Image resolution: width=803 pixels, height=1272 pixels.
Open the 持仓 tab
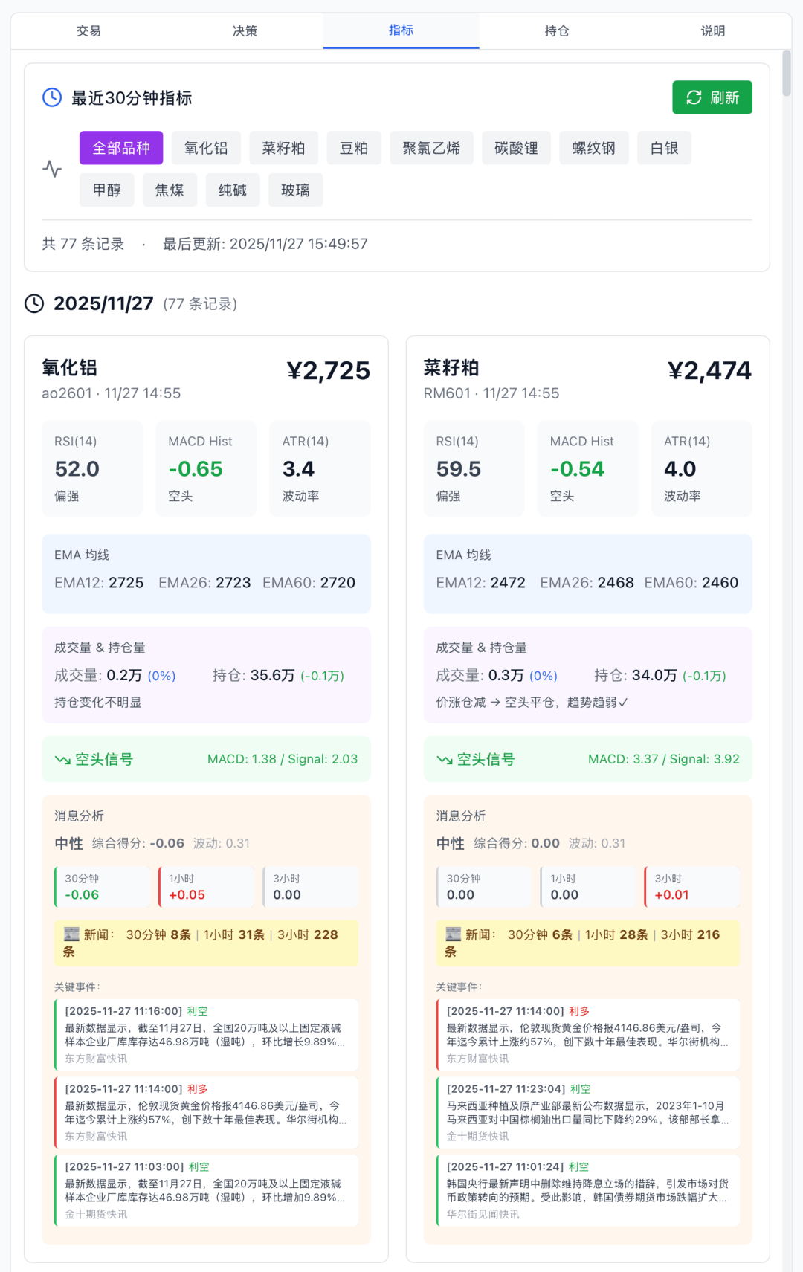coord(557,31)
